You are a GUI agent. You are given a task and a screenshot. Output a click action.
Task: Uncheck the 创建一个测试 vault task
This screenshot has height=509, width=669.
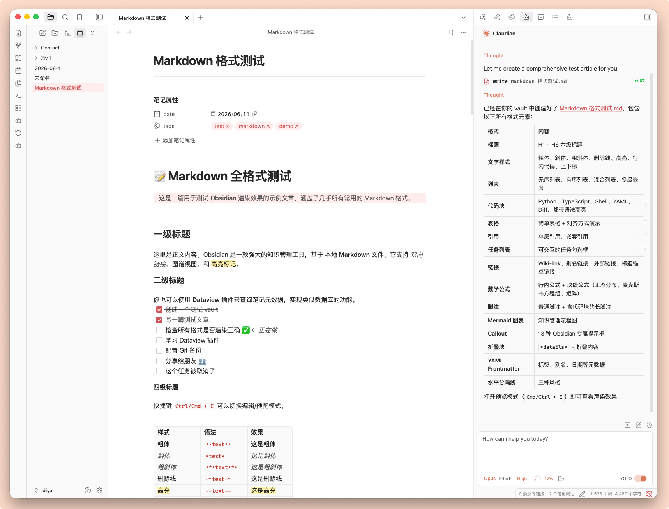[159, 309]
